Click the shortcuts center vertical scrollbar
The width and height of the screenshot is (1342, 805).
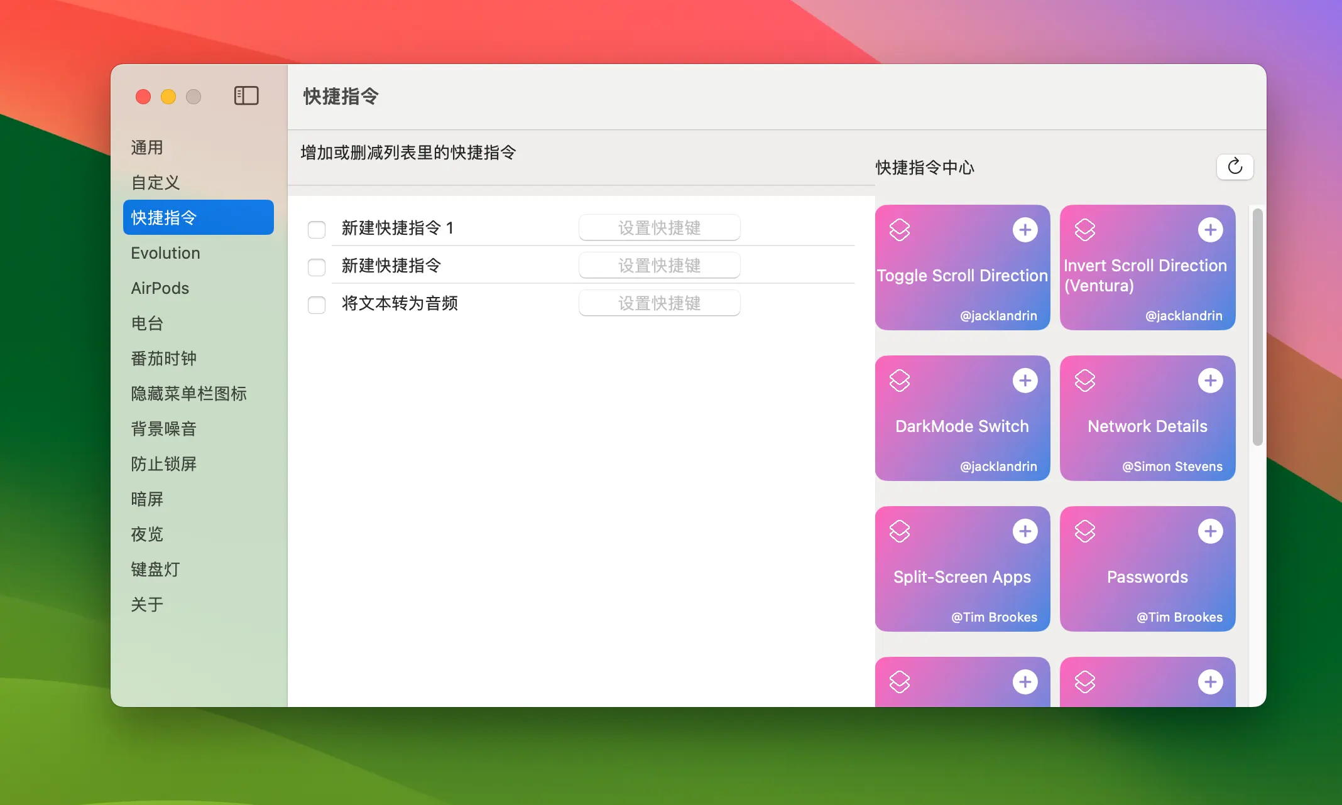(x=1257, y=327)
